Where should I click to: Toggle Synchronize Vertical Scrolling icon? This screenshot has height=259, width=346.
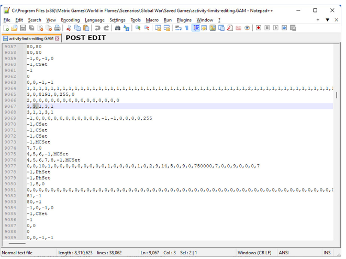click(158, 28)
